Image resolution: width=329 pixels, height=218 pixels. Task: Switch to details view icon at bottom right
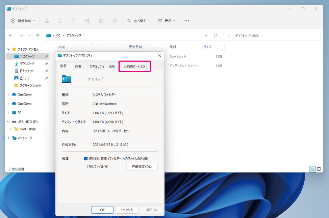coord(312,169)
